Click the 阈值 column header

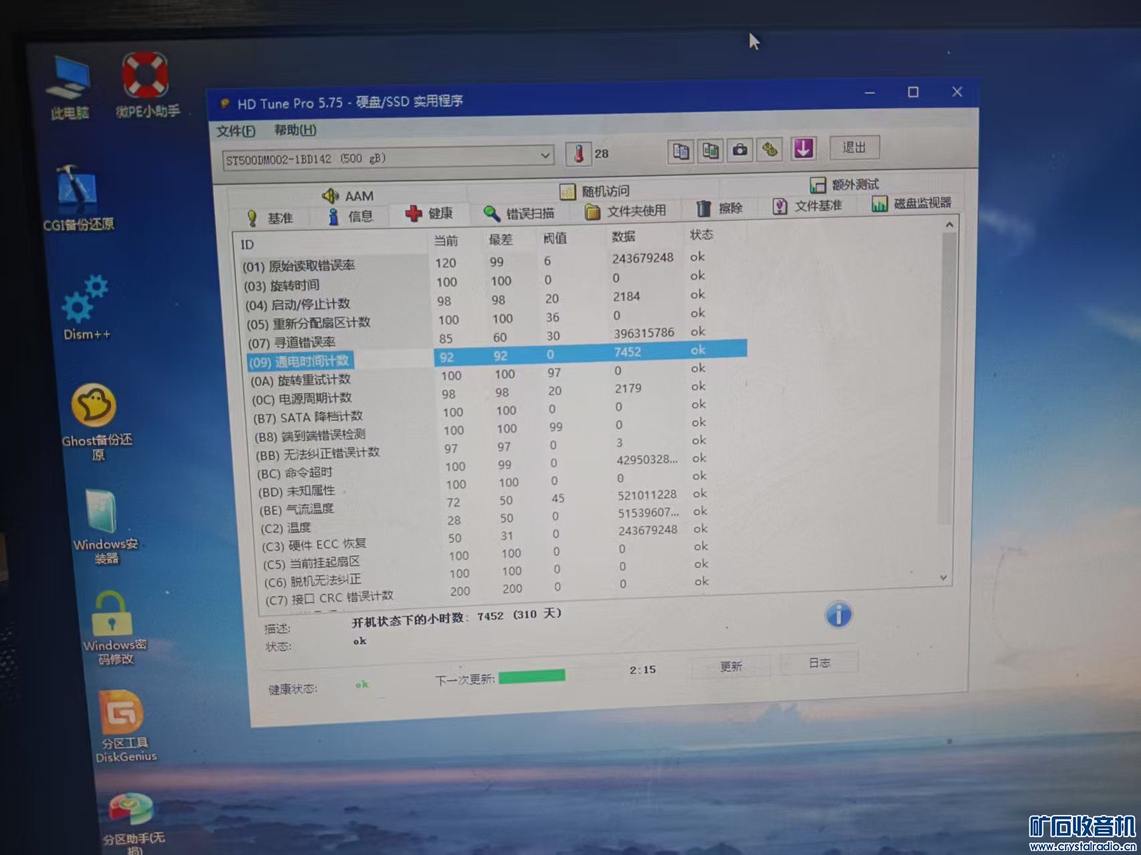555,238
